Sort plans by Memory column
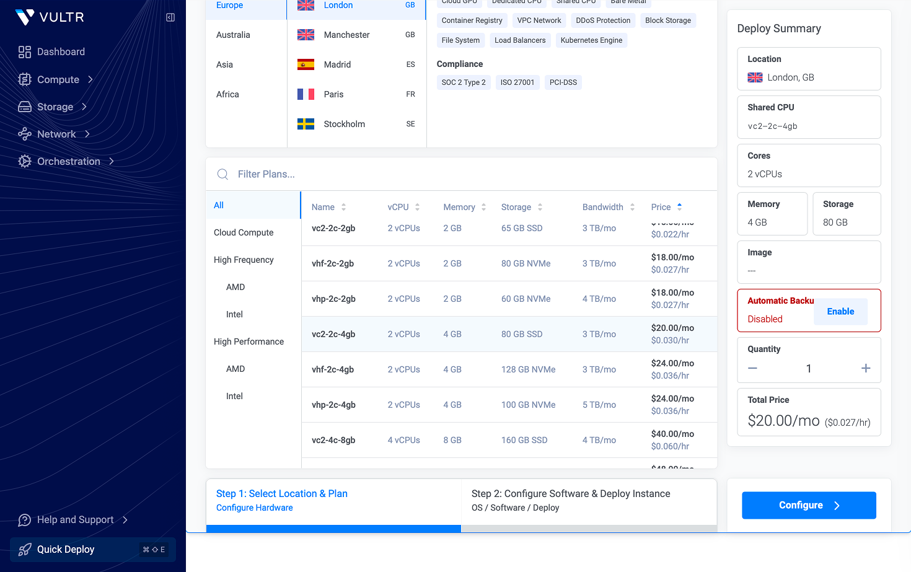The height and width of the screenshot is (572, 911). tap(465, 207)
